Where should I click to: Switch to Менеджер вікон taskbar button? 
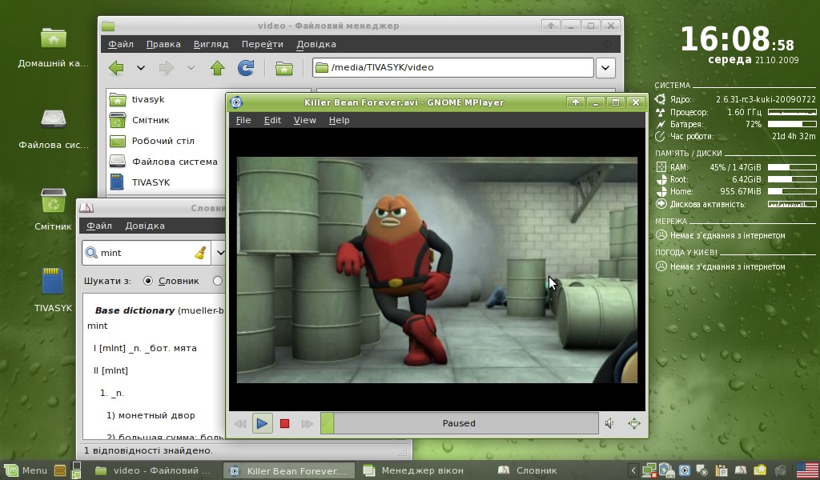tap(413, 470)
